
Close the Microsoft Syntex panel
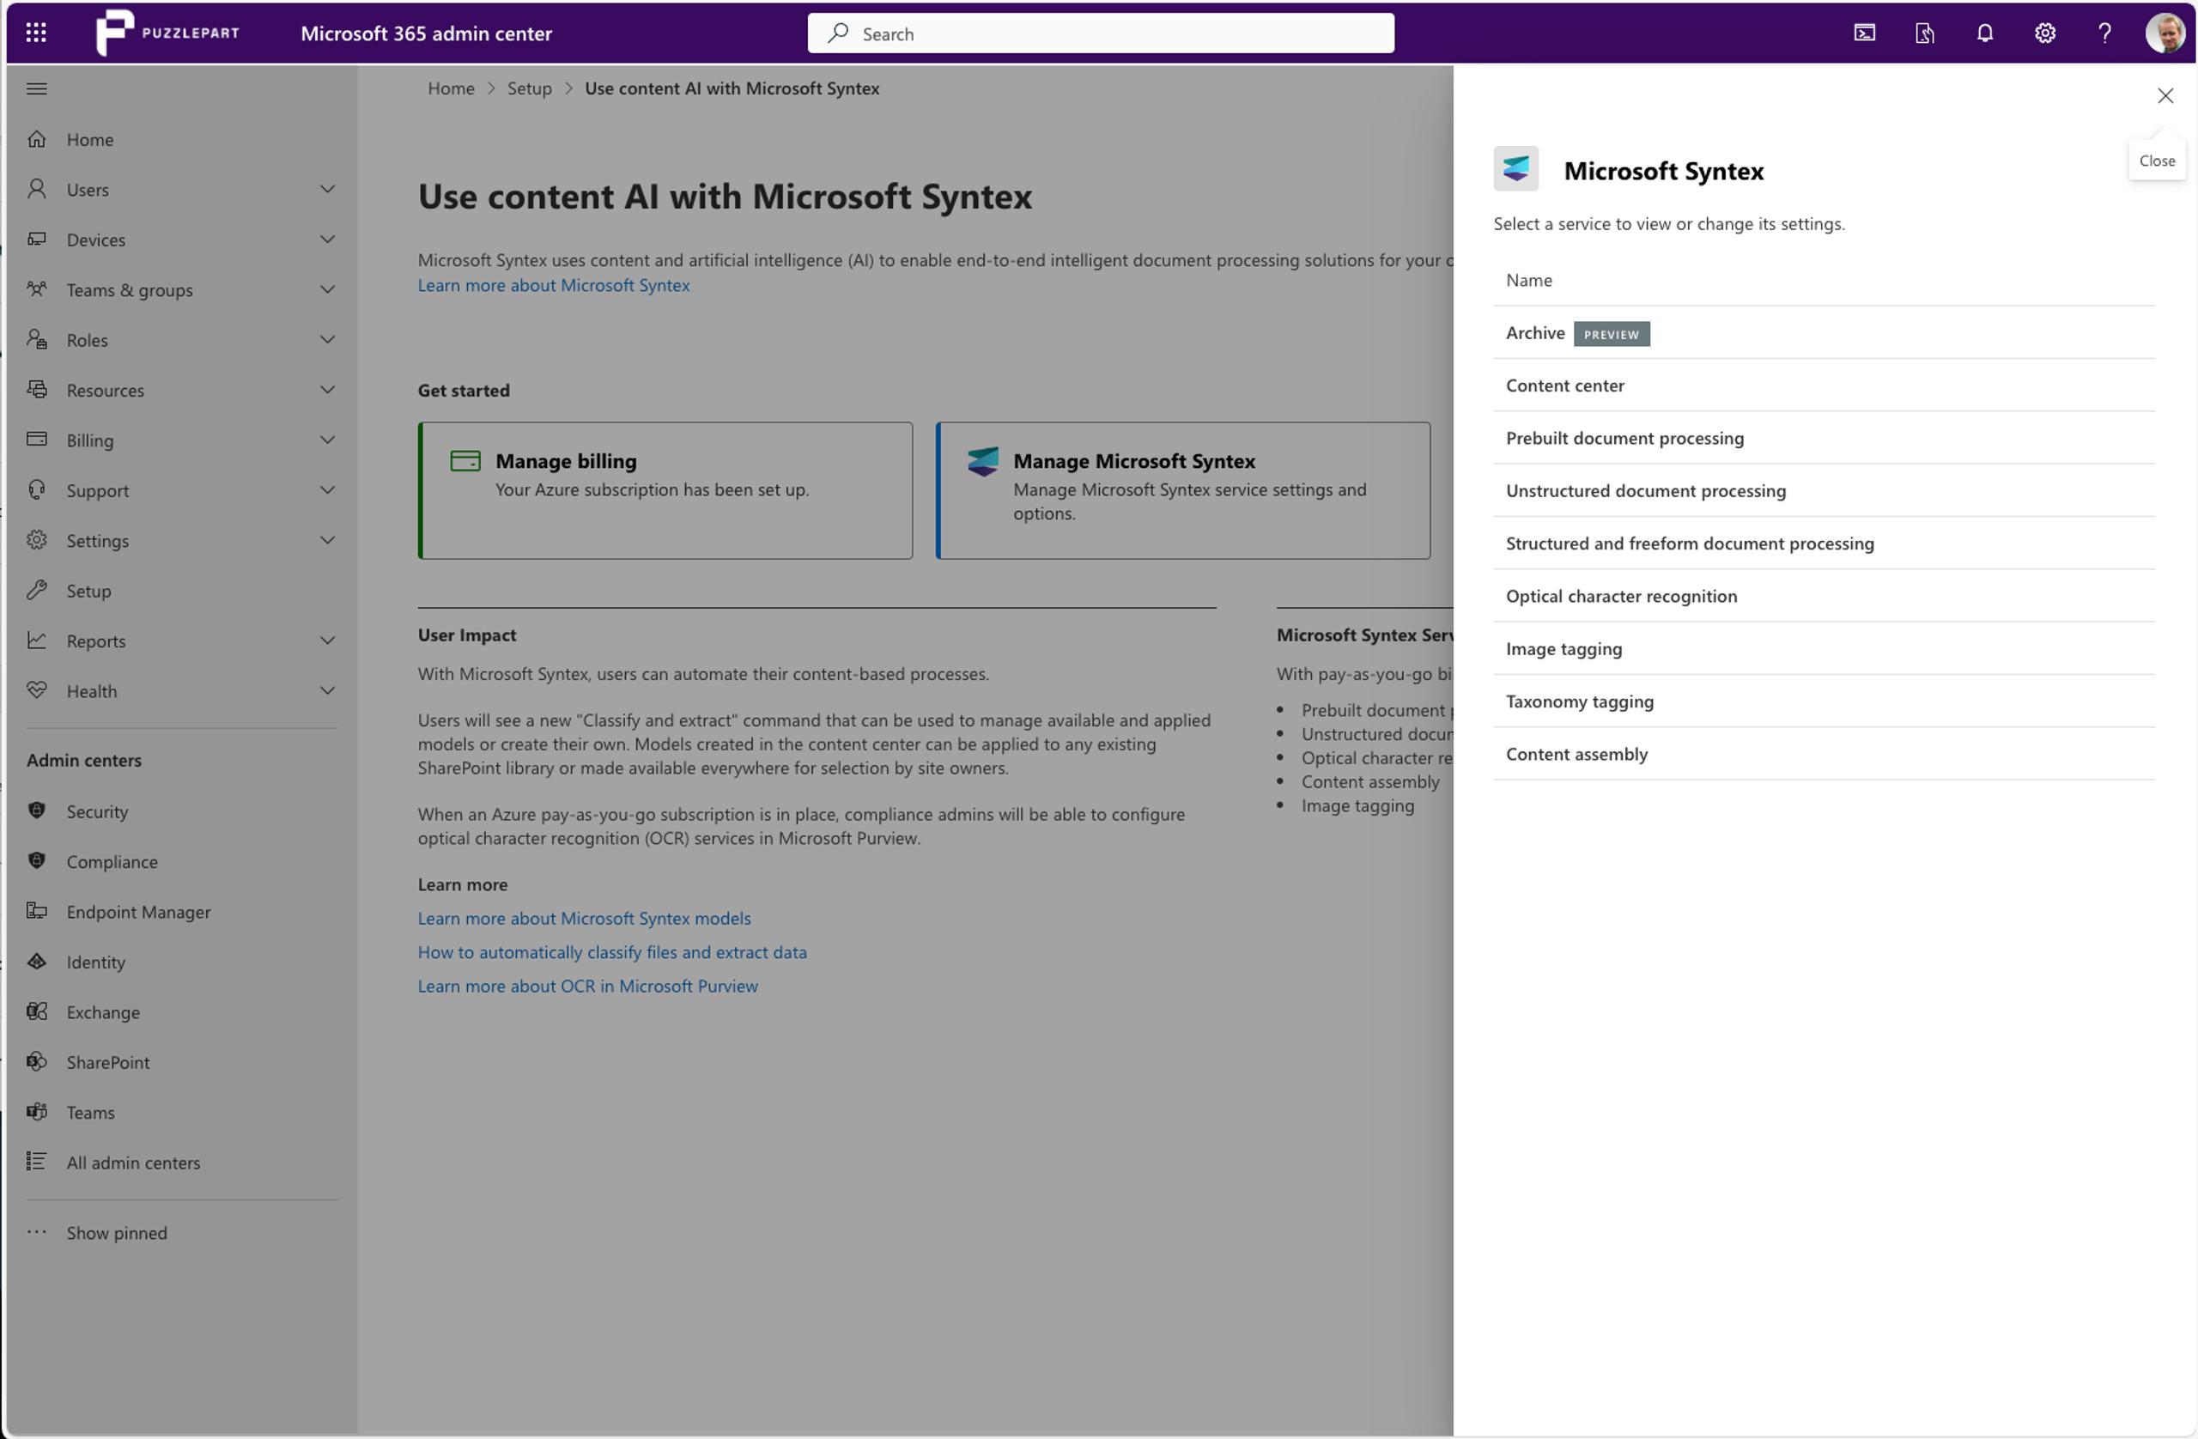point(2165,96)
